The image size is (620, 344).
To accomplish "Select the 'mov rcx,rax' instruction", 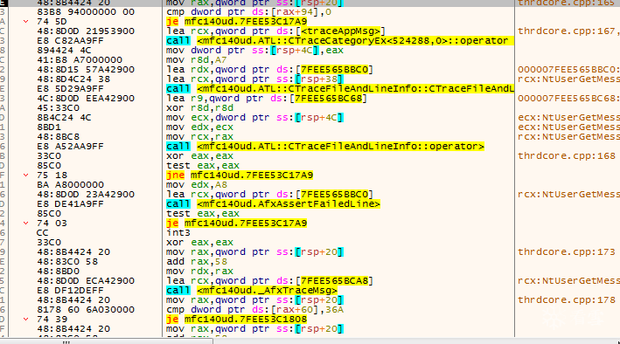I will pos(199,137).
